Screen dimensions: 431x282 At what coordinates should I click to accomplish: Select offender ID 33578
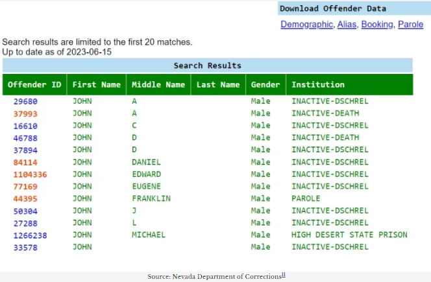pyautogui.click(x=24, y=247)
